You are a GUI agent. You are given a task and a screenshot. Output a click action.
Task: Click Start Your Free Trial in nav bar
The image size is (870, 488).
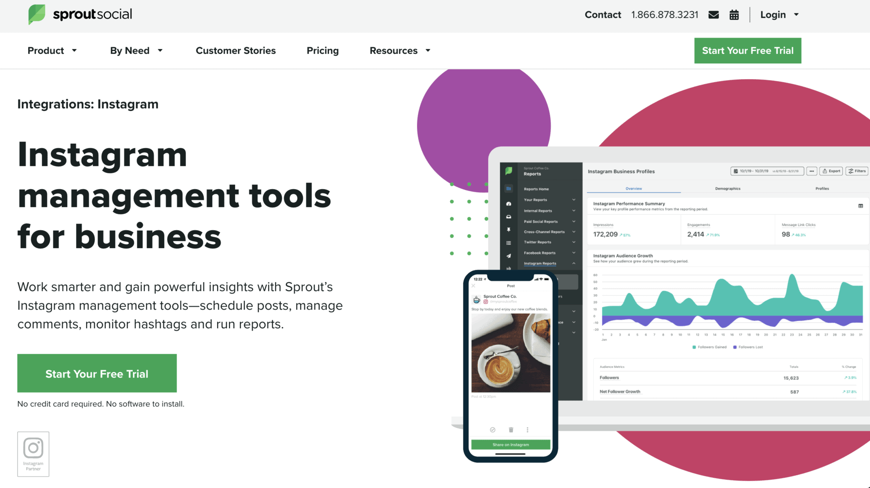coord(748,51)
